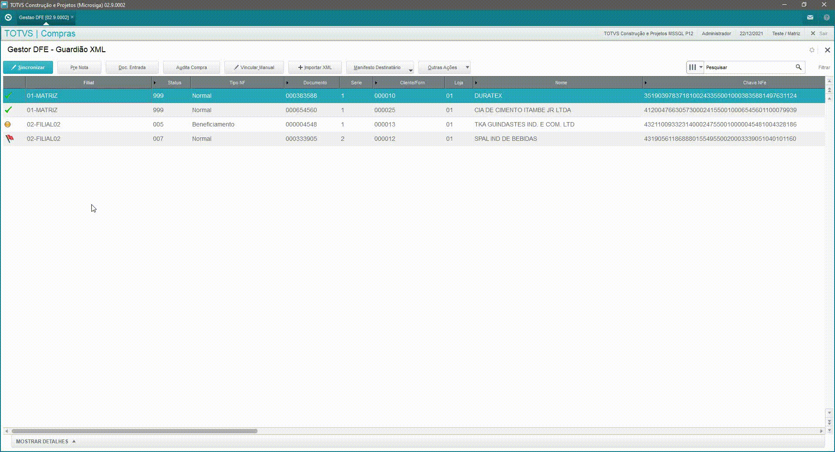This screenshot has height=452, width=835.
Task: Minimize the TOTVS window
Action: [785, 5]
